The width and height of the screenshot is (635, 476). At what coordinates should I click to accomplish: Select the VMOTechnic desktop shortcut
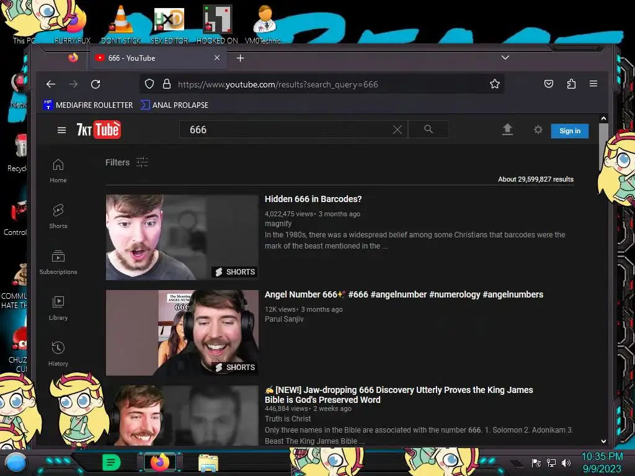point(265,24)
